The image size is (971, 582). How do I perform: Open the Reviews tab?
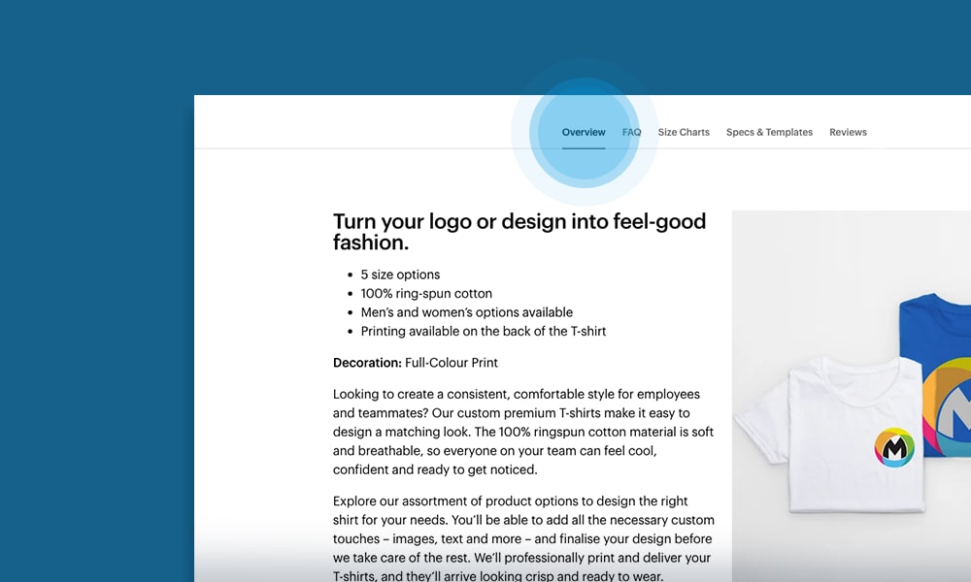coord(848,132)
